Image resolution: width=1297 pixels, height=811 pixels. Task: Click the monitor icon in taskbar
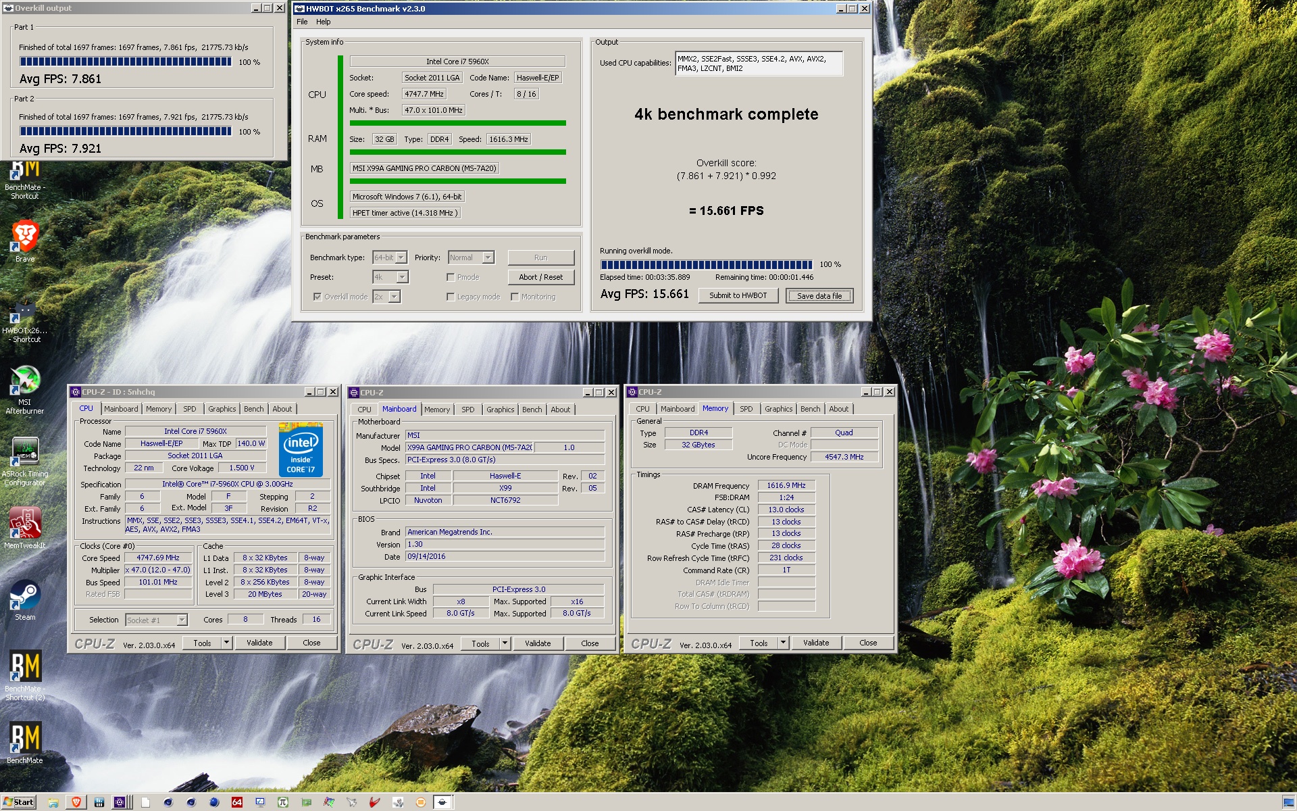260,802
